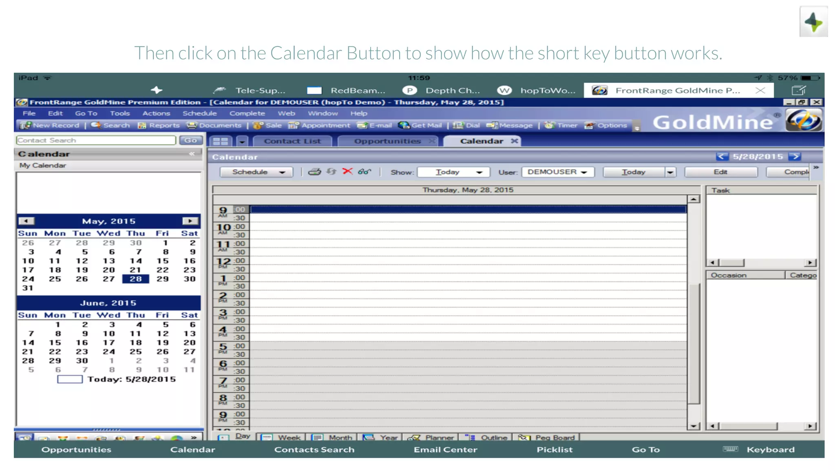835x470 pixels.
Task: Select May 29 in the mini calendar
Action: (163, 279)
